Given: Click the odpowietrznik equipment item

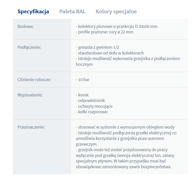Looking at the screenshot, I should click(90, 100).
